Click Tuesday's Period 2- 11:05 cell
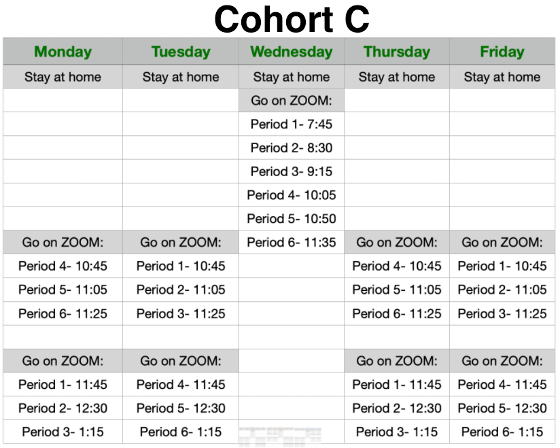This screenshot has width=560, height=448. point(181,290)
